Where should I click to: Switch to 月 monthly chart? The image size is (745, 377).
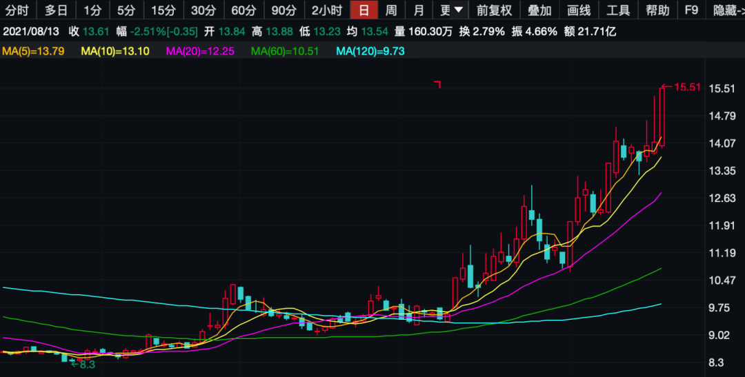click(419, 10)
